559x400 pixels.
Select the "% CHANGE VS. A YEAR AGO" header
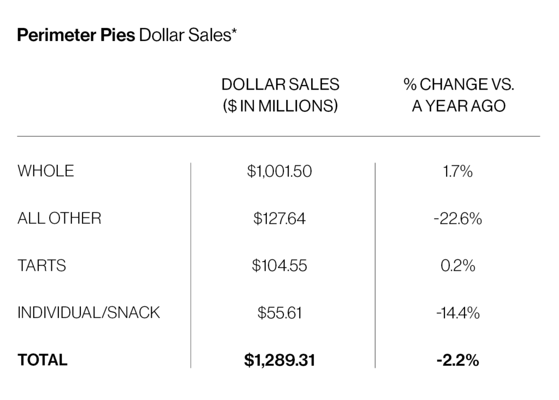[459, 95]
